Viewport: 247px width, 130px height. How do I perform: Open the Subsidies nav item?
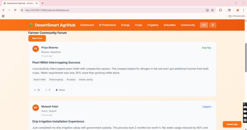point(169,25)
